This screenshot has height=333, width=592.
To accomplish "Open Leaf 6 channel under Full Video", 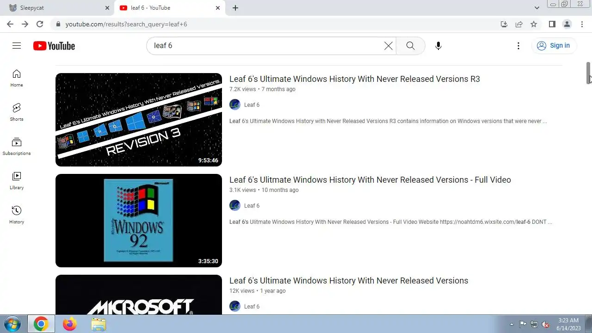I will pyautogui.click(x=252, y=206).
